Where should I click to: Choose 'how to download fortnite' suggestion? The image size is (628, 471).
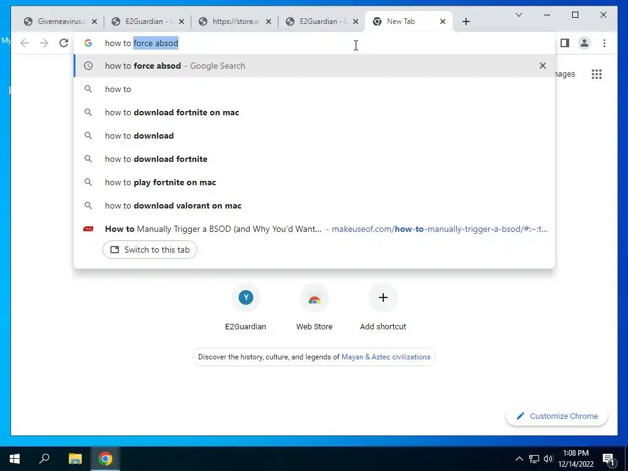click(315, 159)
